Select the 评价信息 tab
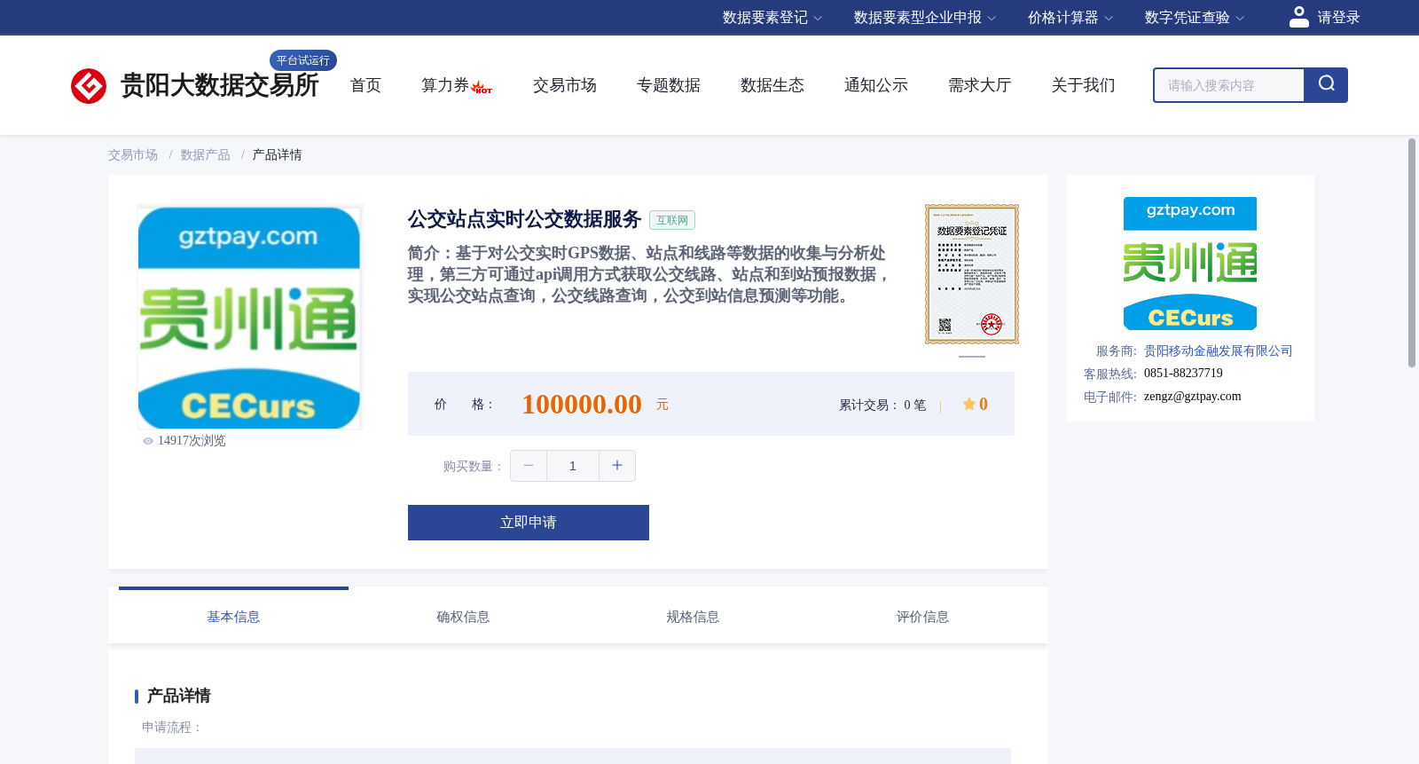Viewport: 1419px width, 764px height. point(922,616)
